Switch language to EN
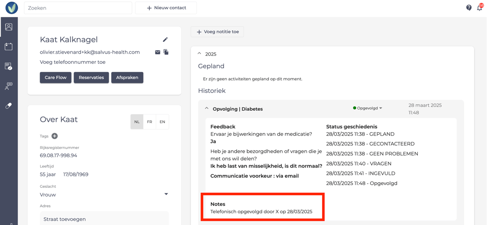This screenshot has width=487, height=225. [x=162, y=122]
